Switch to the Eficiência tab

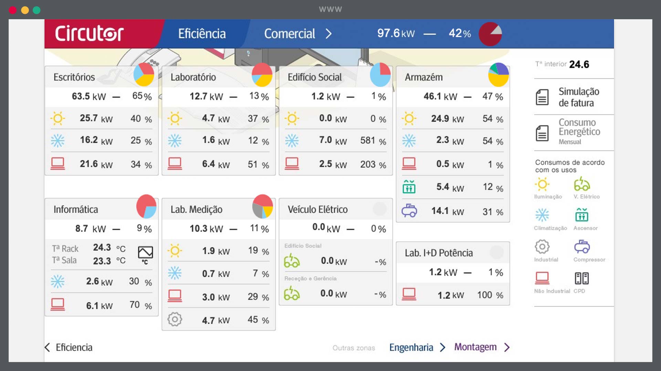tap(202, 34)
